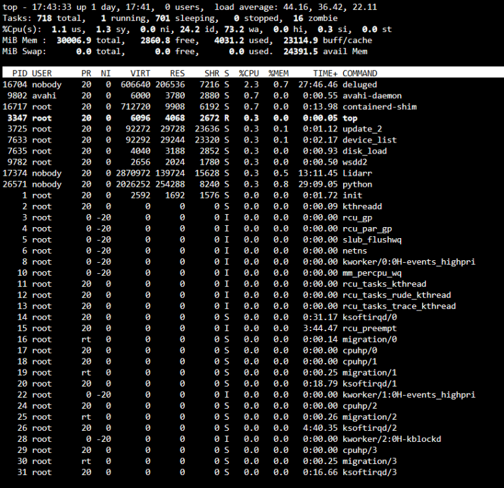Click the avahi-daemon command entry
Viewport: 504px width, 488px height.
pos(372,96)
